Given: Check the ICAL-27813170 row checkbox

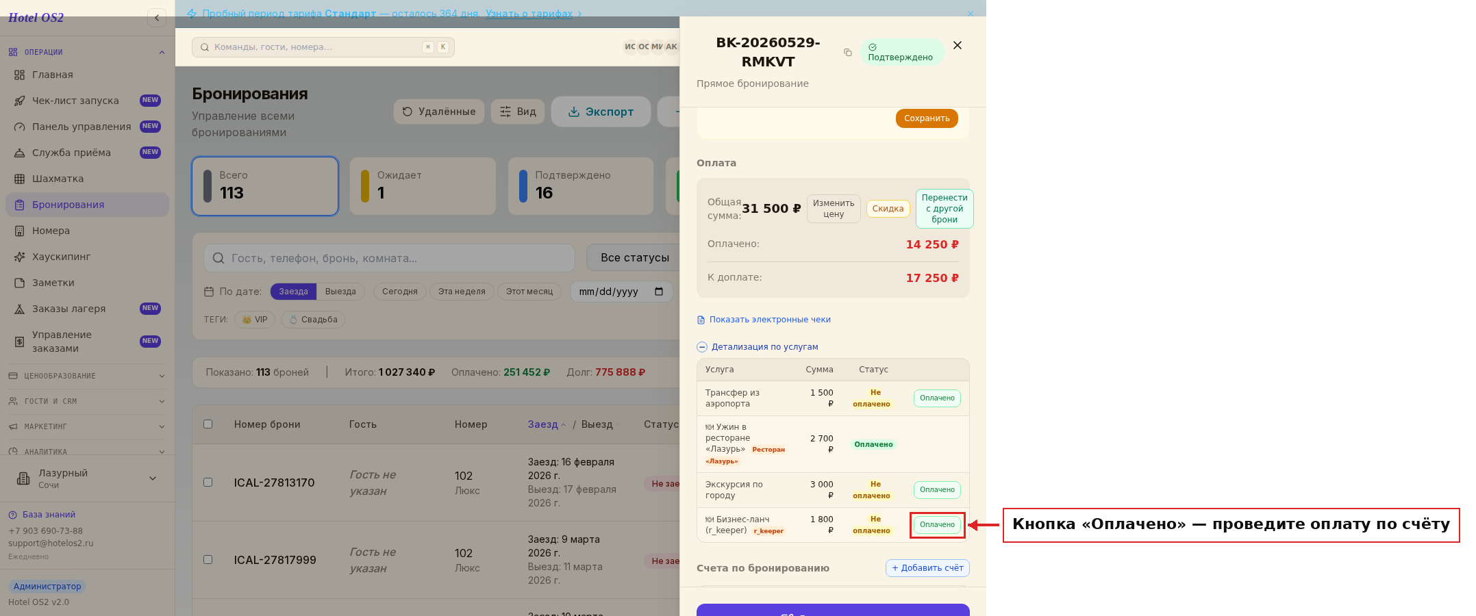Looking at the screenshot, I should click(208, 483).
